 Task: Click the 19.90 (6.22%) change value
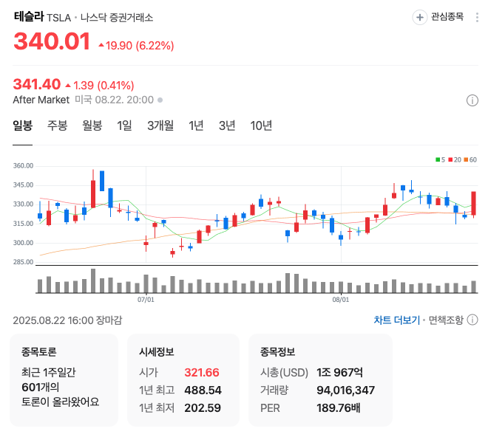[136, 45]
